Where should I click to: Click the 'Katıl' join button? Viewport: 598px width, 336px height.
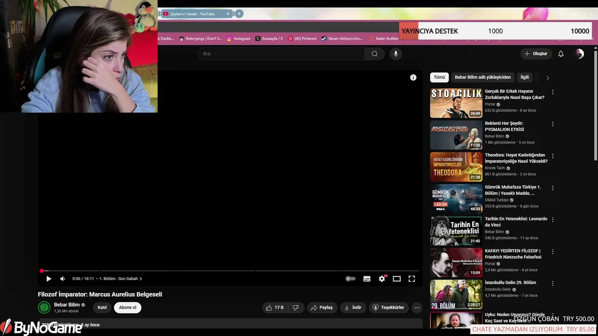pyautogui.click(x=102, y=308)
